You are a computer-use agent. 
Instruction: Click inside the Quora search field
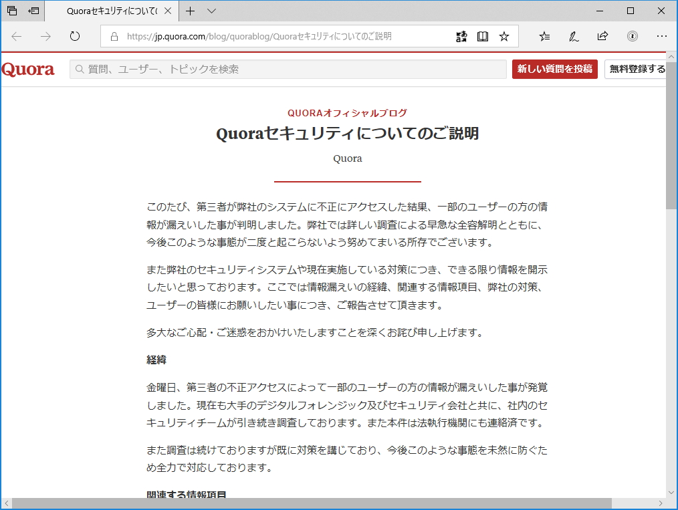click(x=267, y=69)
